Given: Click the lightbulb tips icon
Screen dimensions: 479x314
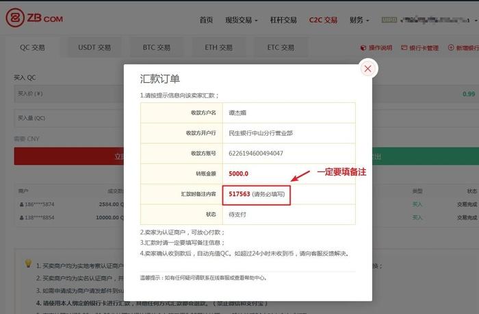Looking at the screenshot, I should 28,263.
